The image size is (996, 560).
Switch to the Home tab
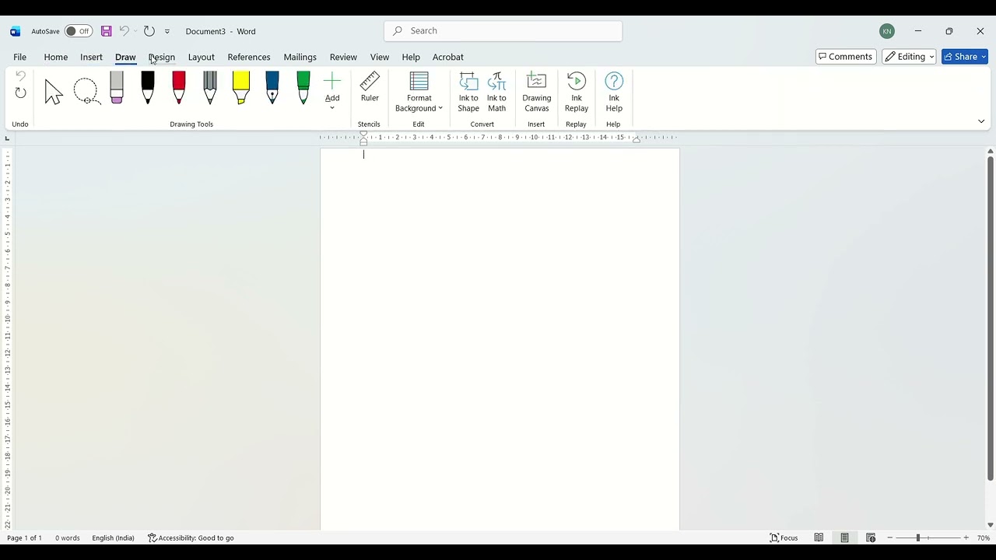(x=56, y=57)
